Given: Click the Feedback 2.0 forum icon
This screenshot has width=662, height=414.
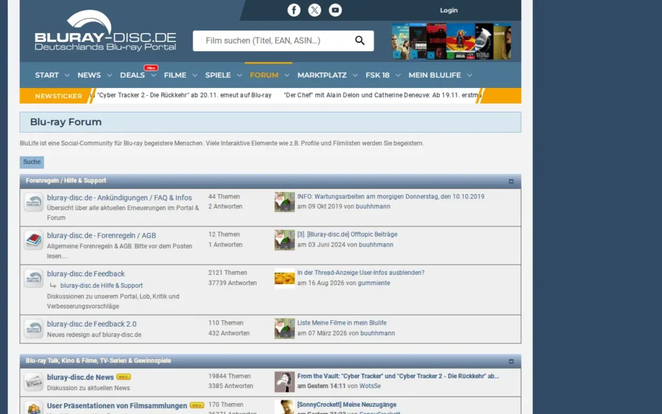Looking at the screenshot, I should tap(34, 328).
